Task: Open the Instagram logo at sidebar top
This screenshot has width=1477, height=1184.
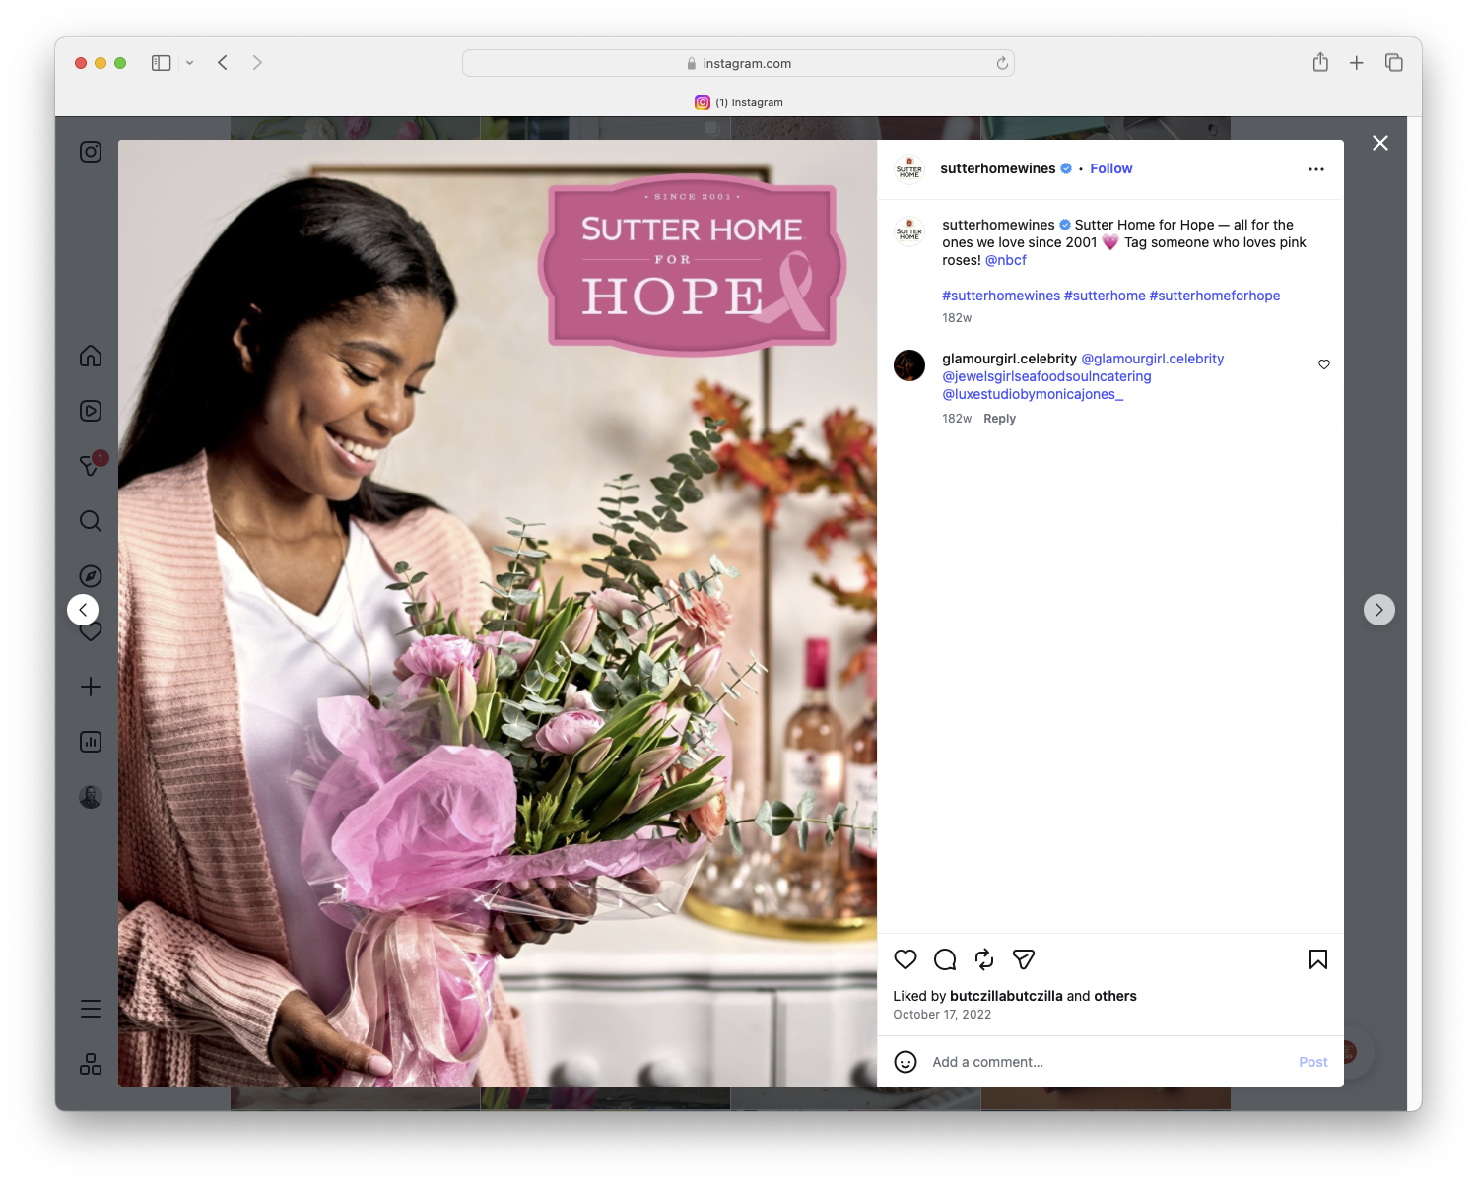Action: tap(90, 152)
